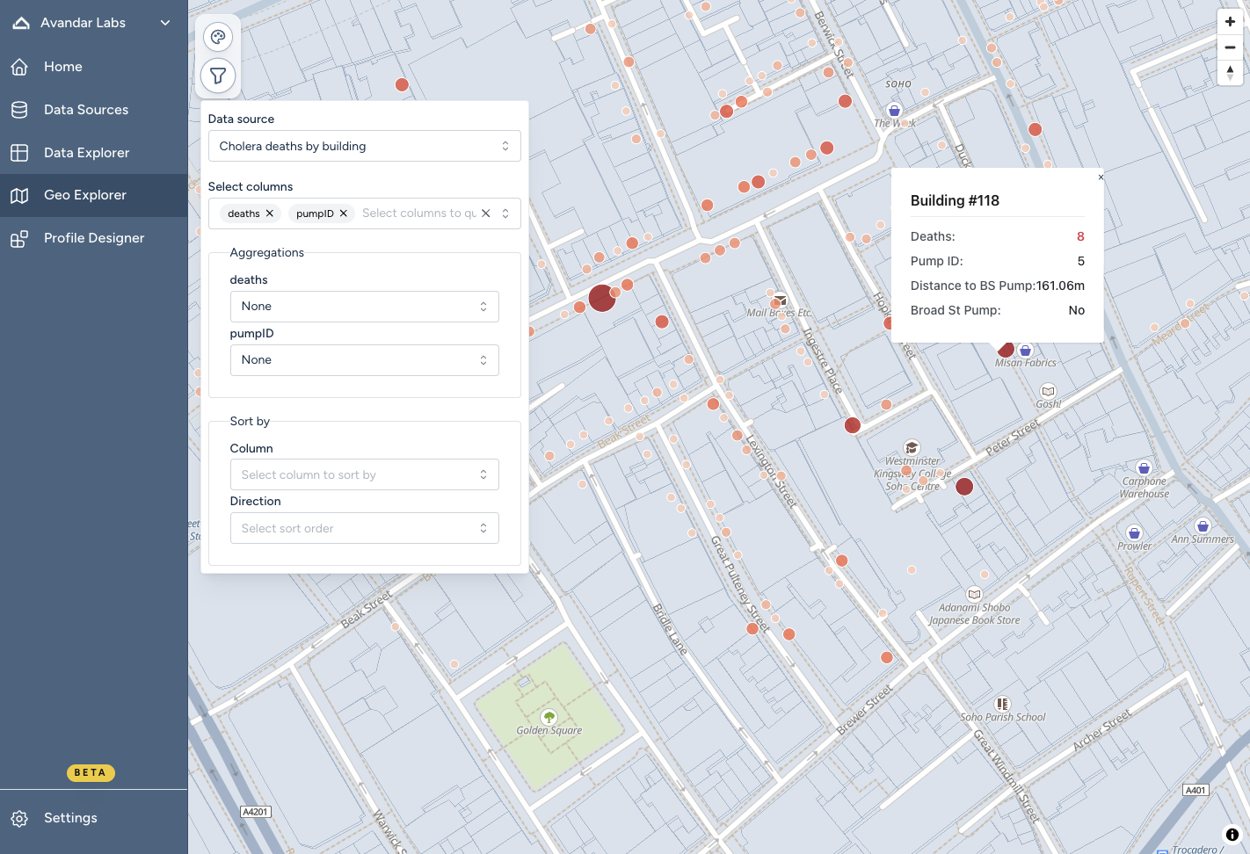Screen dimensions: 1250x854
Task: Zoom out of the map
Action: [1230, 47]
